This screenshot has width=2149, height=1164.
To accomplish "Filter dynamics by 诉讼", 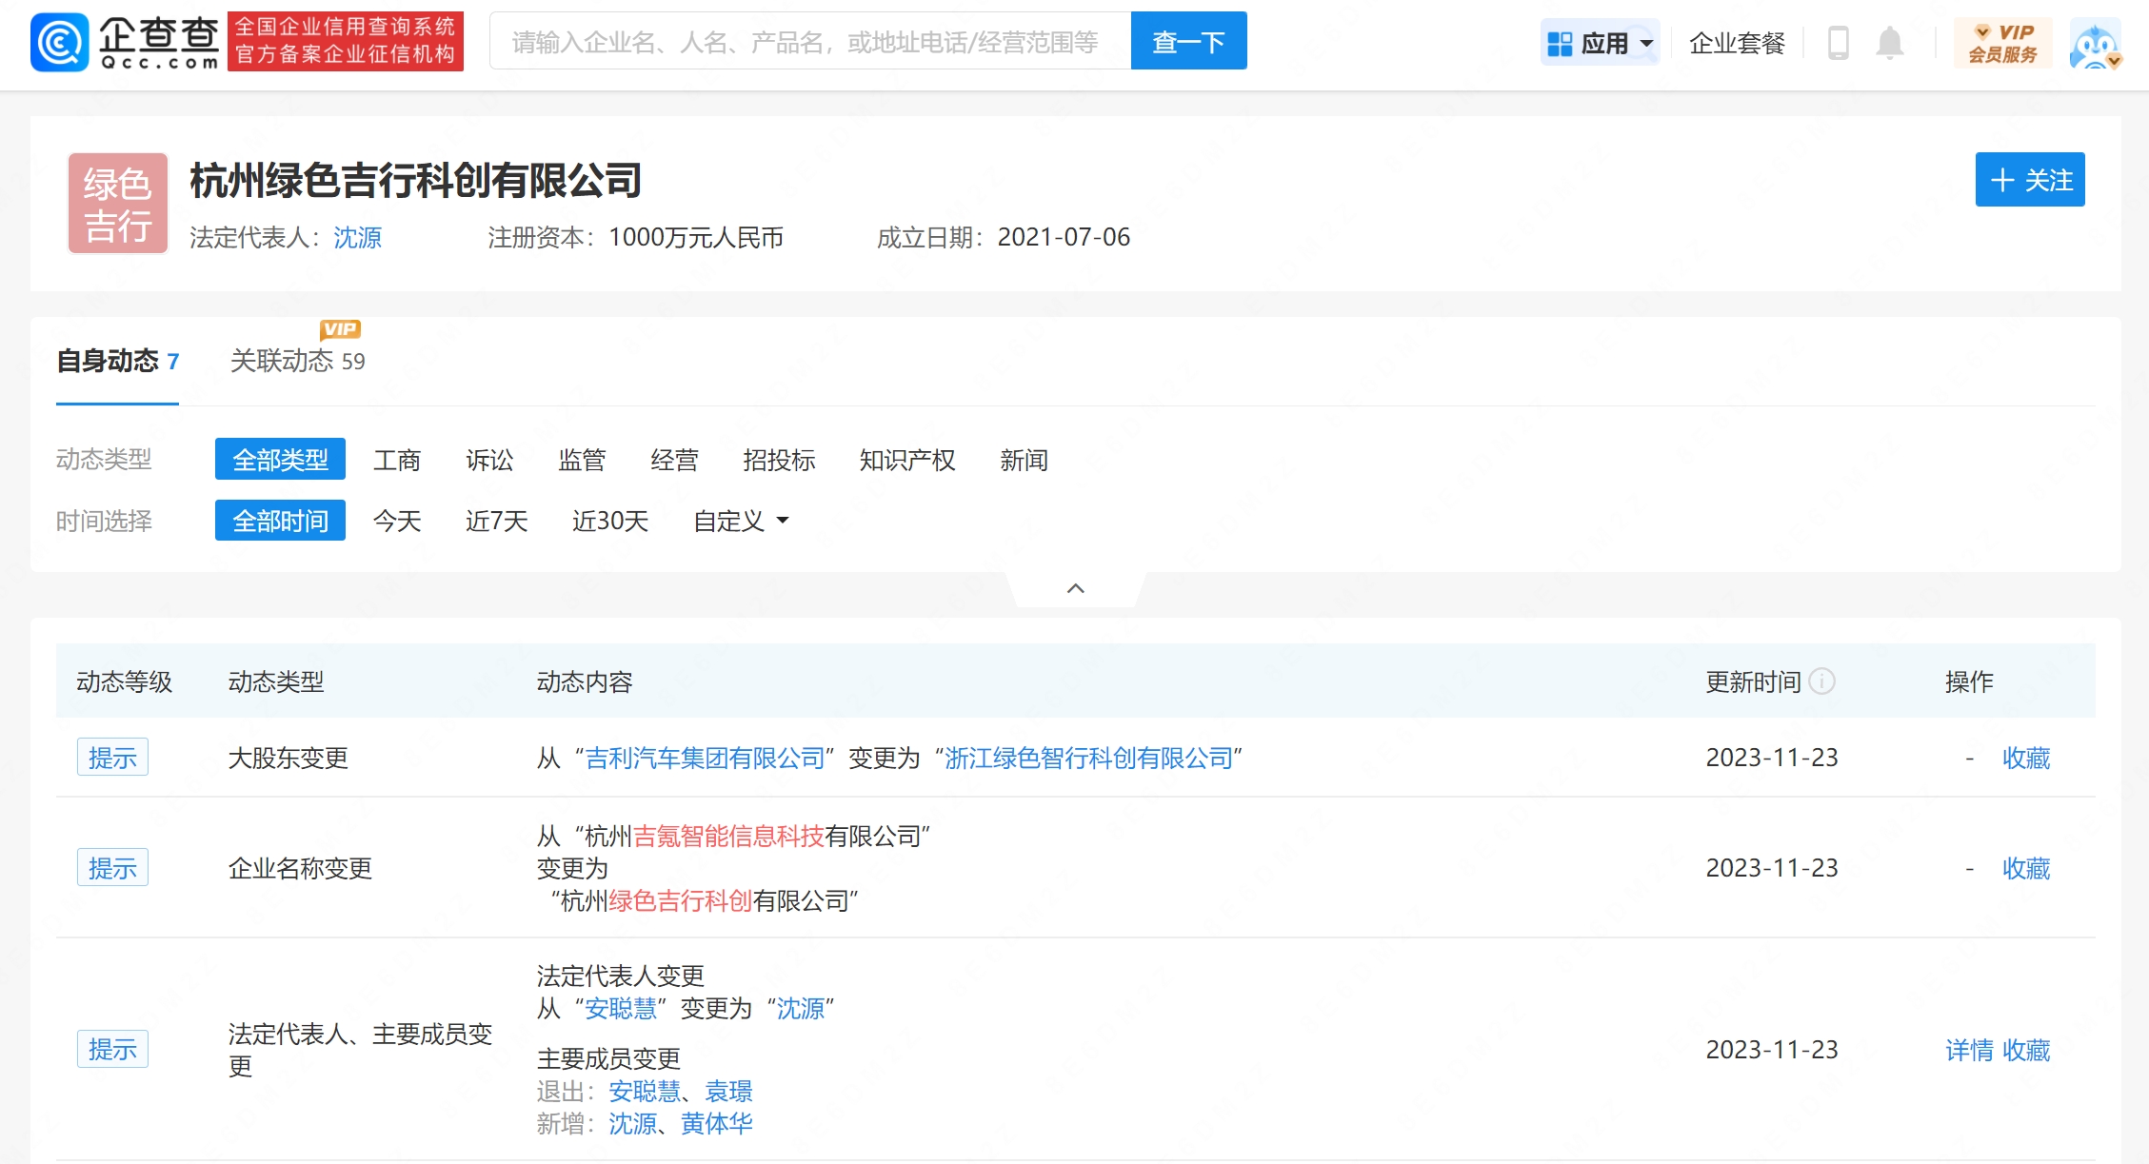I will 489,460.
